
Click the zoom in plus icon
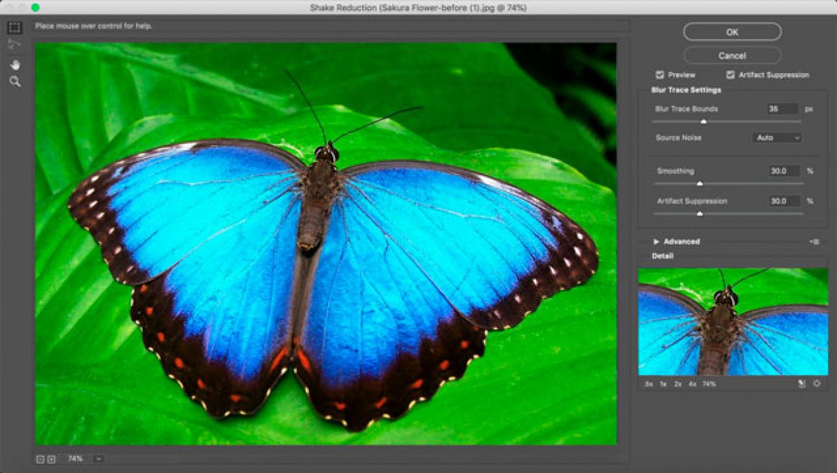(x=51, y=459)
